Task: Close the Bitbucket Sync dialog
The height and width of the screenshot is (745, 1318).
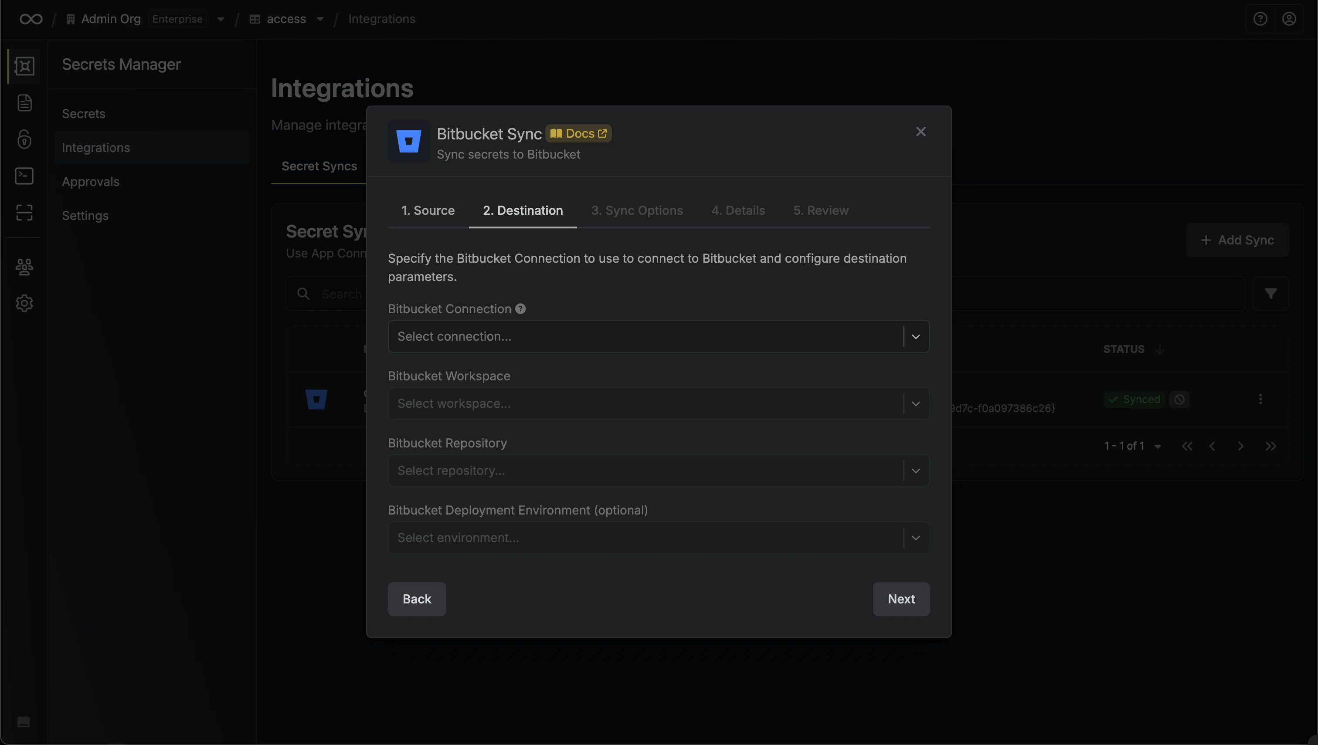Action: pyautogui.click(x=921, y=132)
